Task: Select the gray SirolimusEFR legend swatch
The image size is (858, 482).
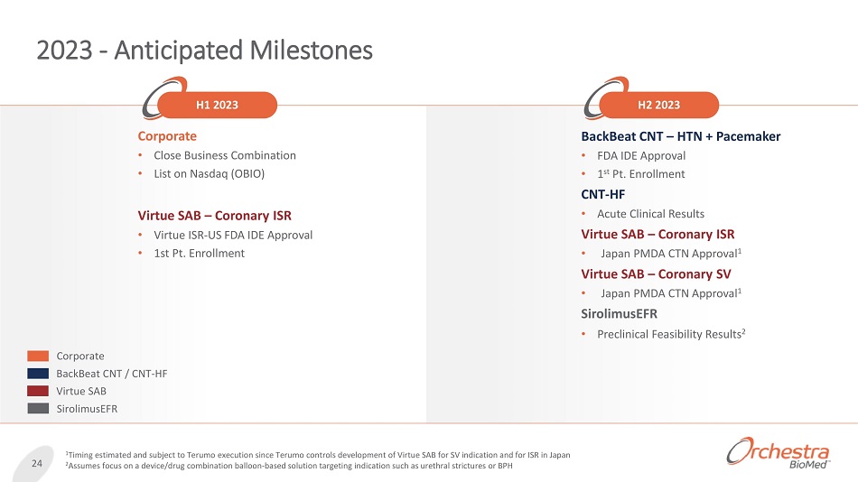Action: click(38, 408)
